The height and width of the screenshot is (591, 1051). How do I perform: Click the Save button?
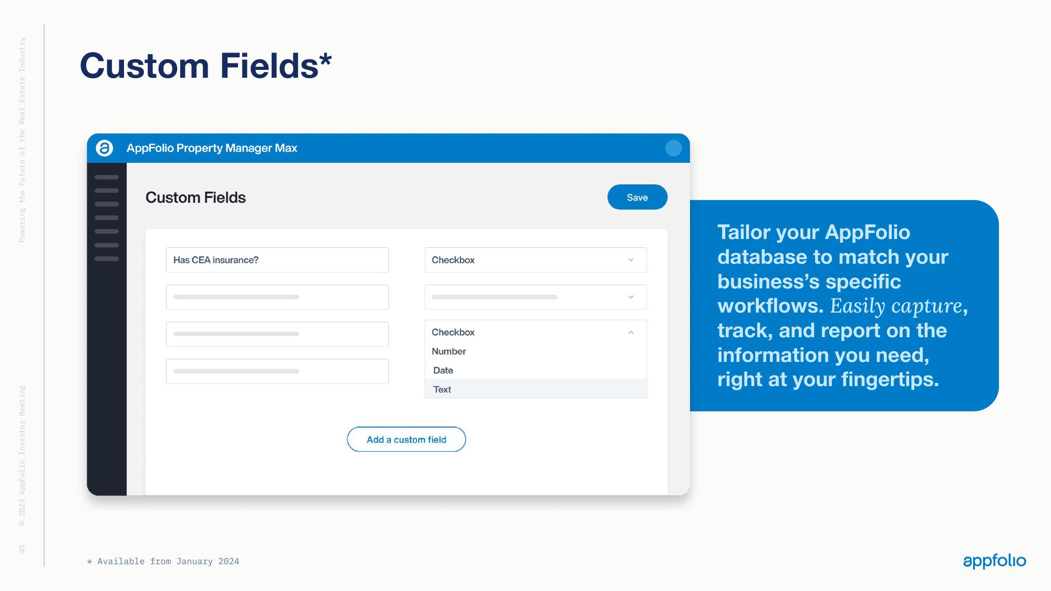[637, 196]
